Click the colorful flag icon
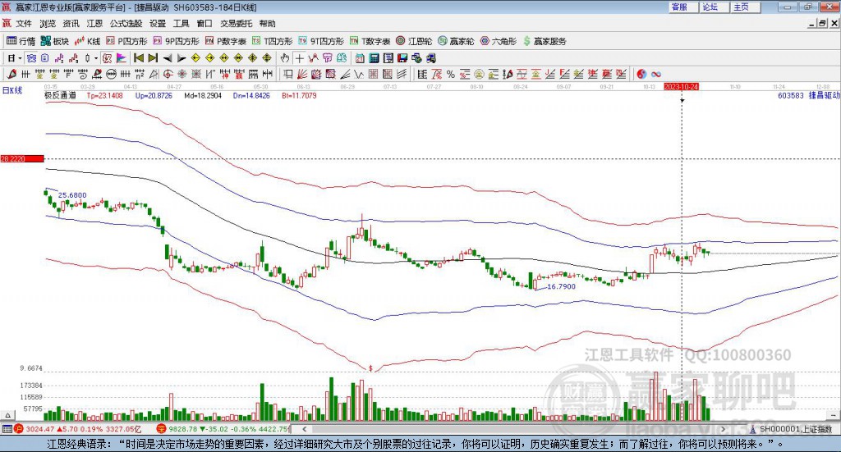Image resolution: width=841 pixels, height=452 pixels. click(122, 58)
